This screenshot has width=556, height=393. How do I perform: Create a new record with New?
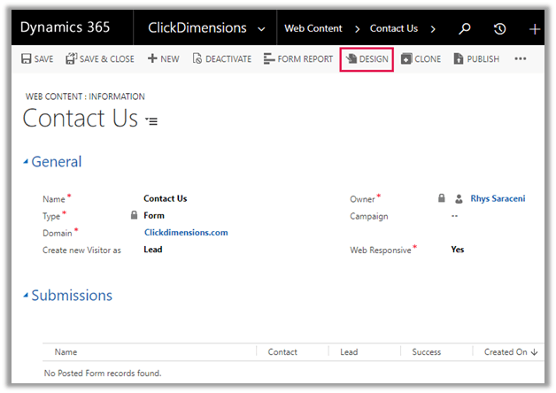click(x=163, y=59)
